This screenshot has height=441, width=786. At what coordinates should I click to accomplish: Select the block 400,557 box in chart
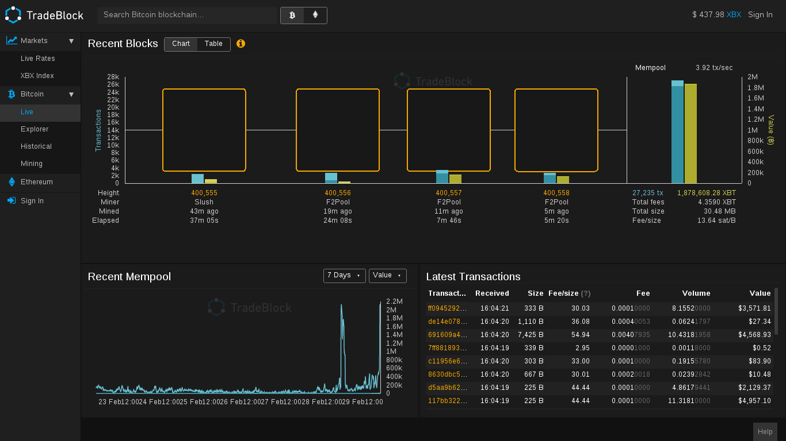pos(449,130)
